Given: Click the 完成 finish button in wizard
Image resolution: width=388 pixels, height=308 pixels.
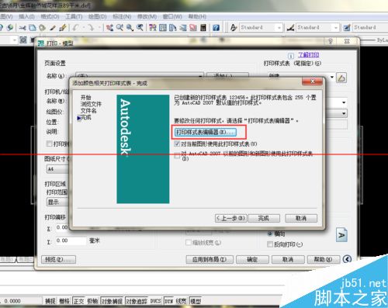Looking at the screenshot, I should pyautogui.click(x=264, y=218).
